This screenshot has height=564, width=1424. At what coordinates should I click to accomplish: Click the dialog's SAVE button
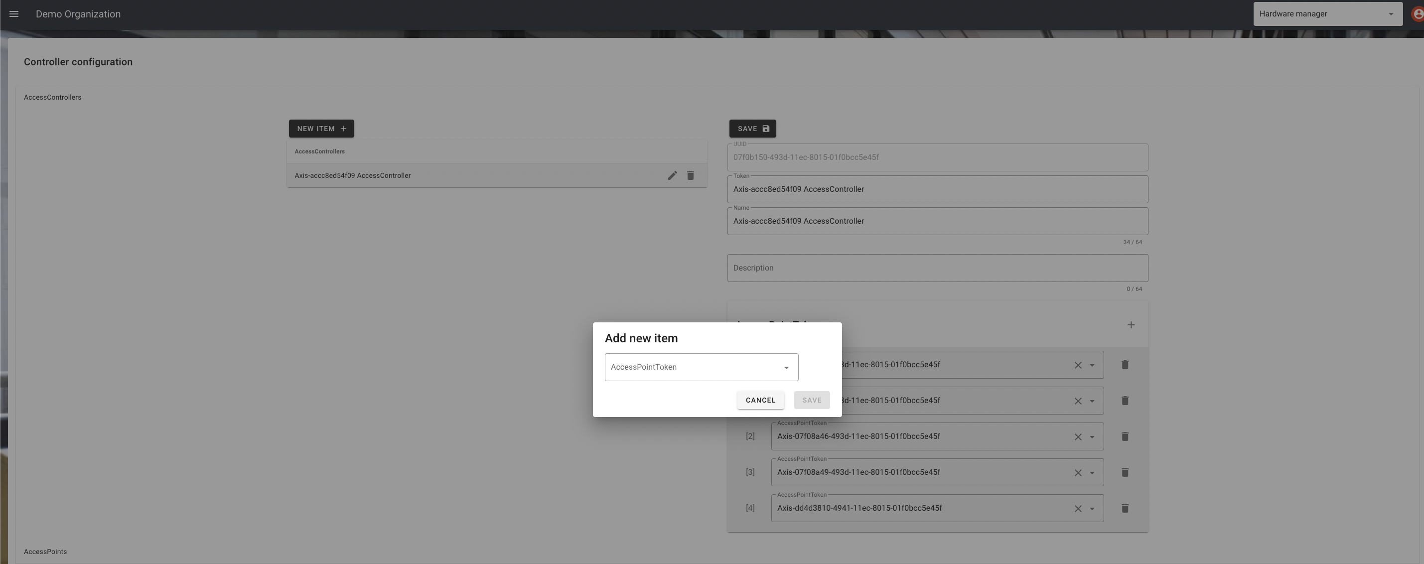[812, 400]
